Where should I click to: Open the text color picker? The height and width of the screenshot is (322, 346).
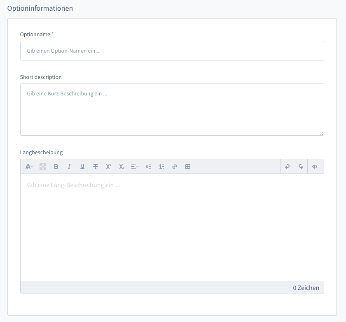coord(43,167)
